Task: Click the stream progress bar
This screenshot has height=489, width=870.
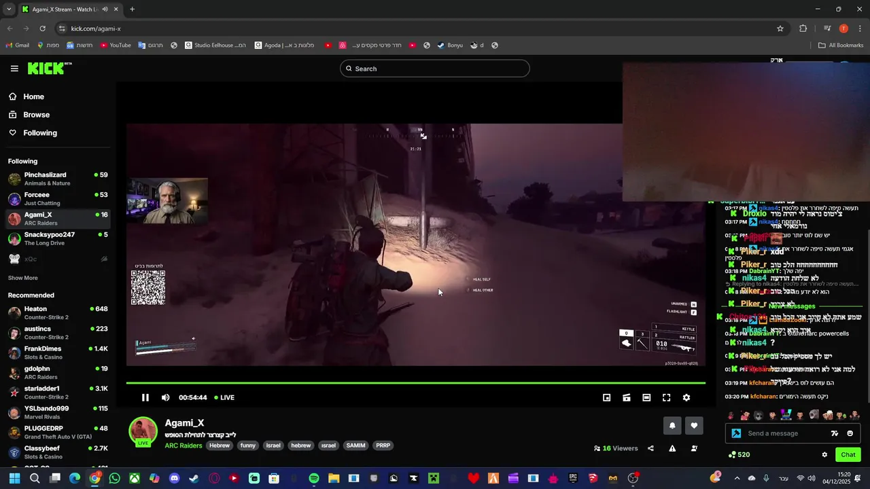Action: 415,383
